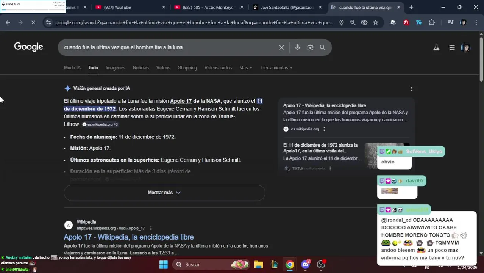The width and height of the screenshot is (484, 273).
Task: Open the Apolo 17 - Wikipedia result title link
Action: [129, 237]
